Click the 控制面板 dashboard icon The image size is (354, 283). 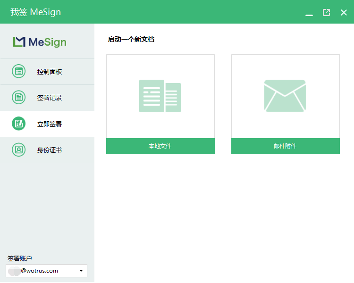coord(18,72)
